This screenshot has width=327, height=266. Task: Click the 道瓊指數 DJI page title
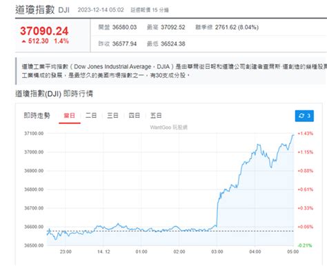[42, 10]
